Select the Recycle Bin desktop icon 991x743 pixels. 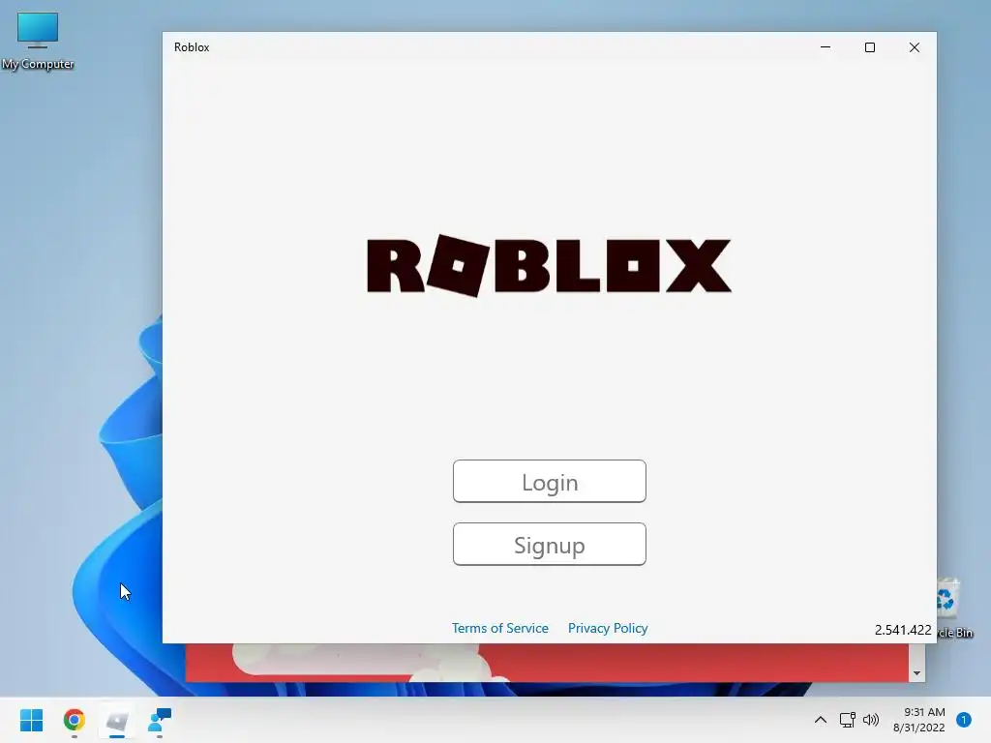pyautogui.click(x=954, y=609)
